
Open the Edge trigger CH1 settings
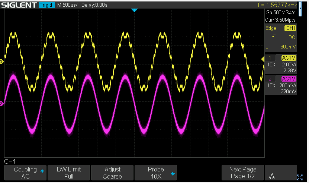pos(281,28)
